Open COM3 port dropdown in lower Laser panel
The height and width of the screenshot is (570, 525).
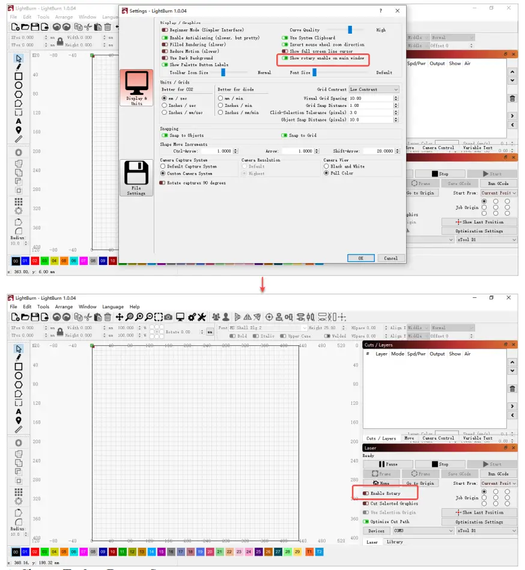pos(423,531)
